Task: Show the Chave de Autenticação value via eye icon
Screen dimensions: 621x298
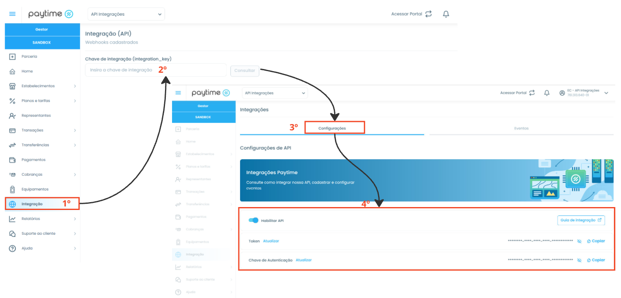Action: 580,260
